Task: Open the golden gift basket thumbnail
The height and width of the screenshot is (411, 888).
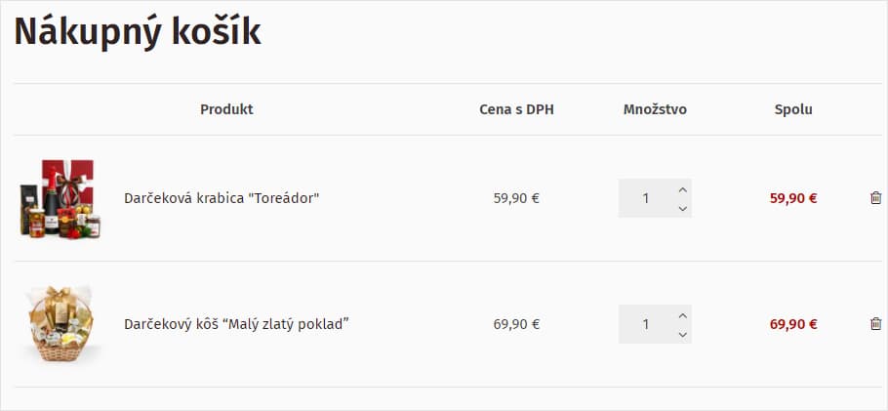Action: (61, 324)
